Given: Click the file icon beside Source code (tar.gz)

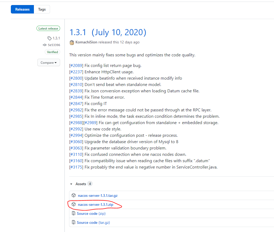Looking at the screenshot, I should (73, 222).
